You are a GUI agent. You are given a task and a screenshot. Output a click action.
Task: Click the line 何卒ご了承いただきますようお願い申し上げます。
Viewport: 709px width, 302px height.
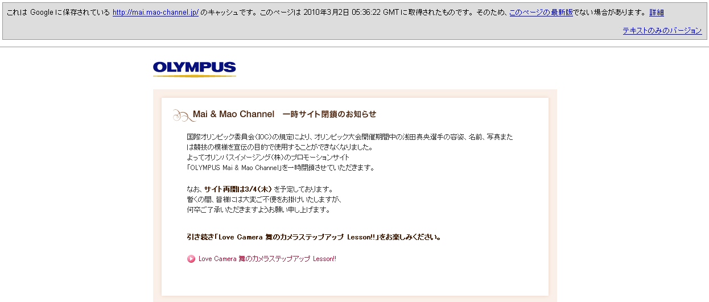pos(258,210)
